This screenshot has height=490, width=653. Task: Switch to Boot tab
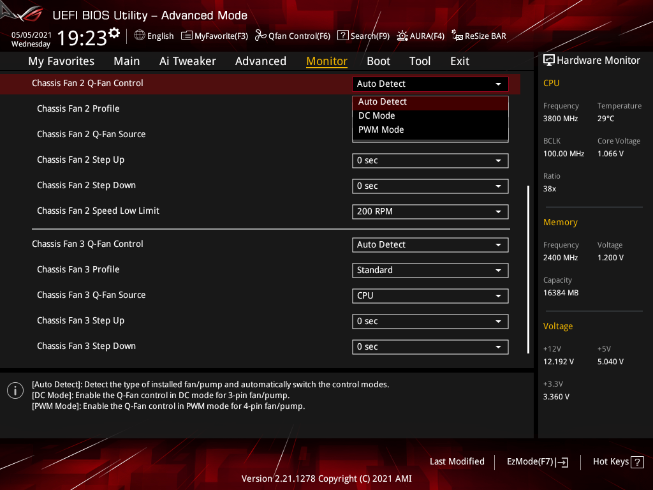(x=378, y=61)
